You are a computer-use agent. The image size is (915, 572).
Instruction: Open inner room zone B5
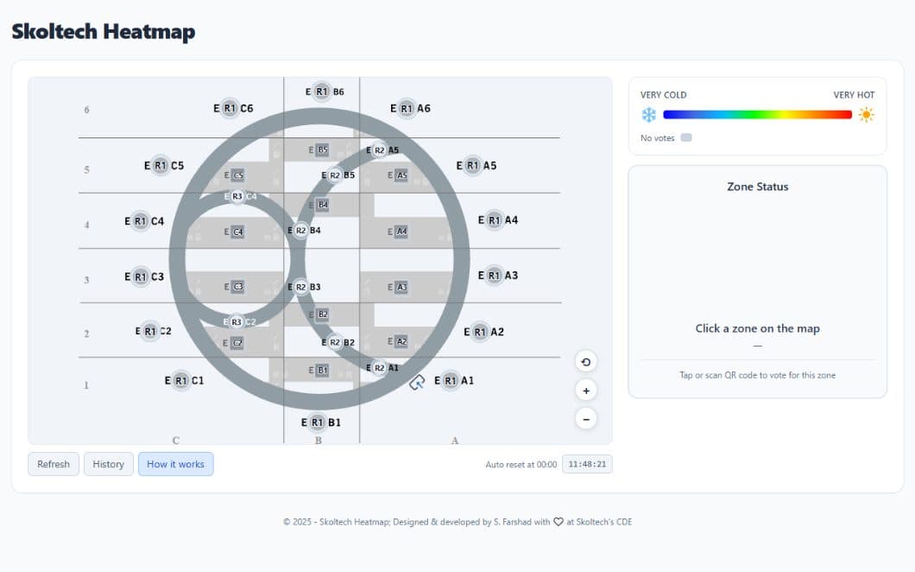323,149
